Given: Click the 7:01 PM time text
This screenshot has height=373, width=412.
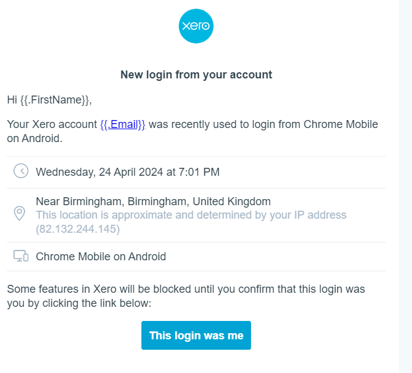Looking at the screenshot, I should click(x=199, y=172).
